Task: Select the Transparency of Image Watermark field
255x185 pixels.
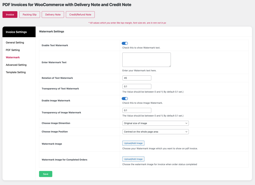Action: 137,110
